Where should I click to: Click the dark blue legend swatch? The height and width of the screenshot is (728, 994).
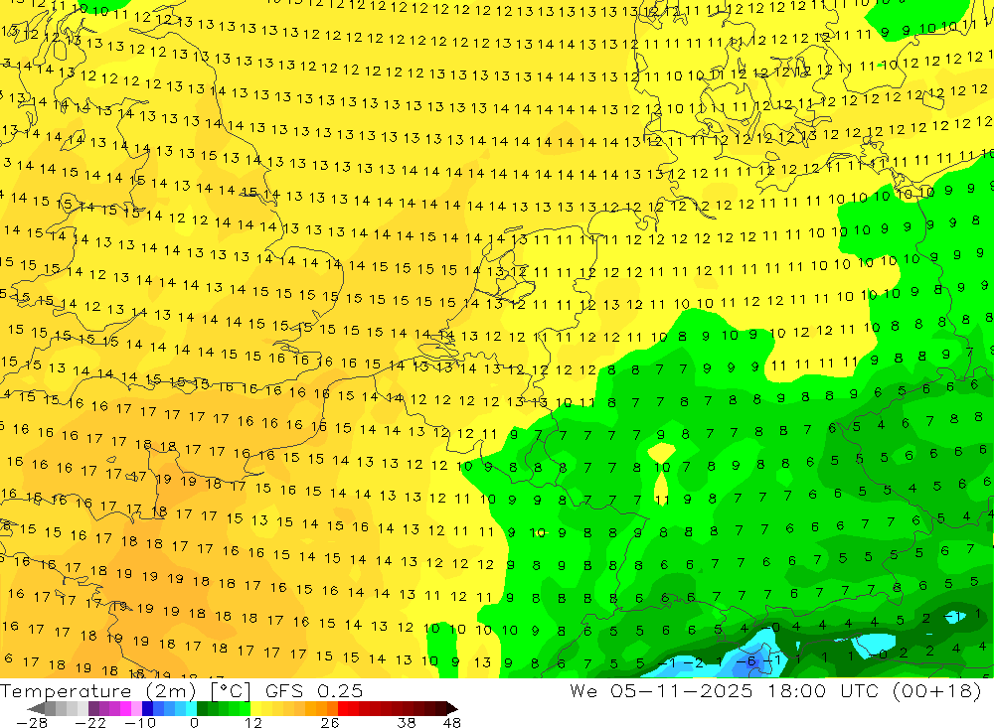[147, 708]
